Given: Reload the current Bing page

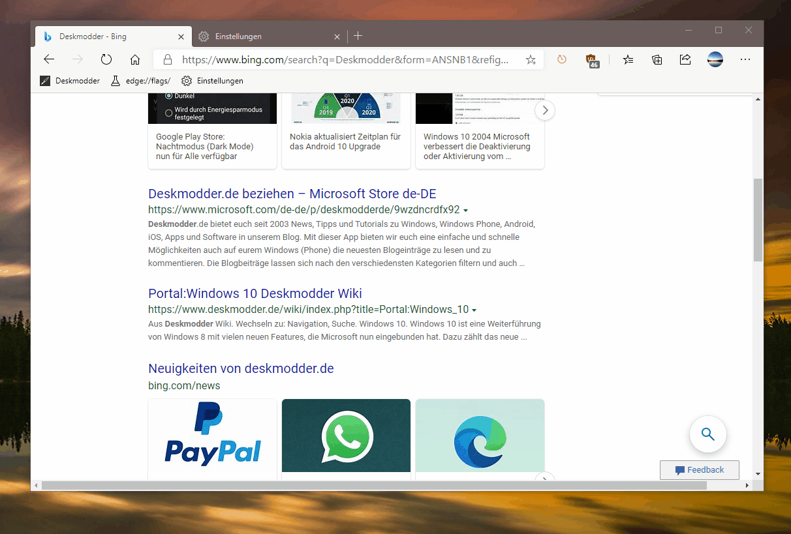Looking at the screenshot, I should pos(106,59).
